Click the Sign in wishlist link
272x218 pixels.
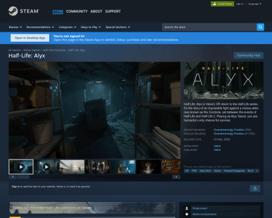coord(15,186)
